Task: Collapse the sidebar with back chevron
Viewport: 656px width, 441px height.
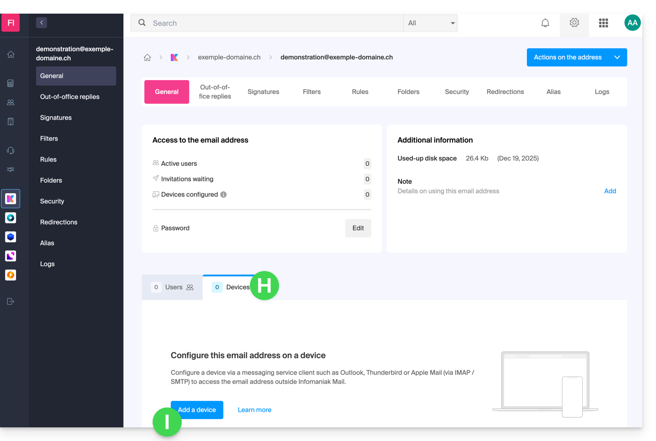Action: (41, 23)
